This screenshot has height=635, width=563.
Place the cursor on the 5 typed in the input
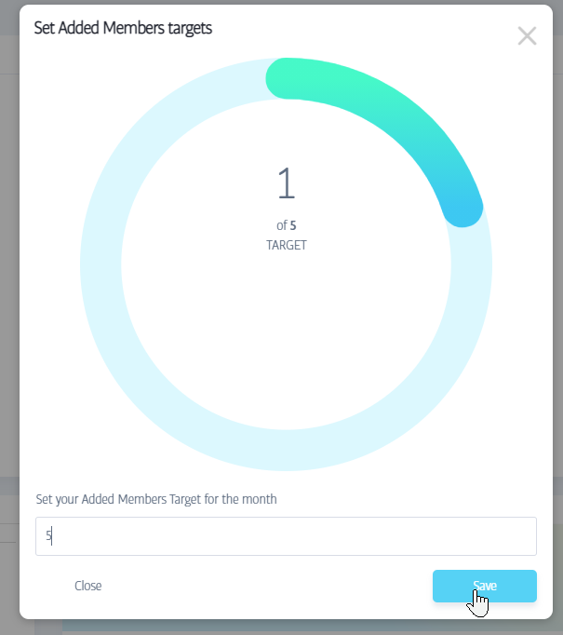pyautogui.click(x=49, y=536)
